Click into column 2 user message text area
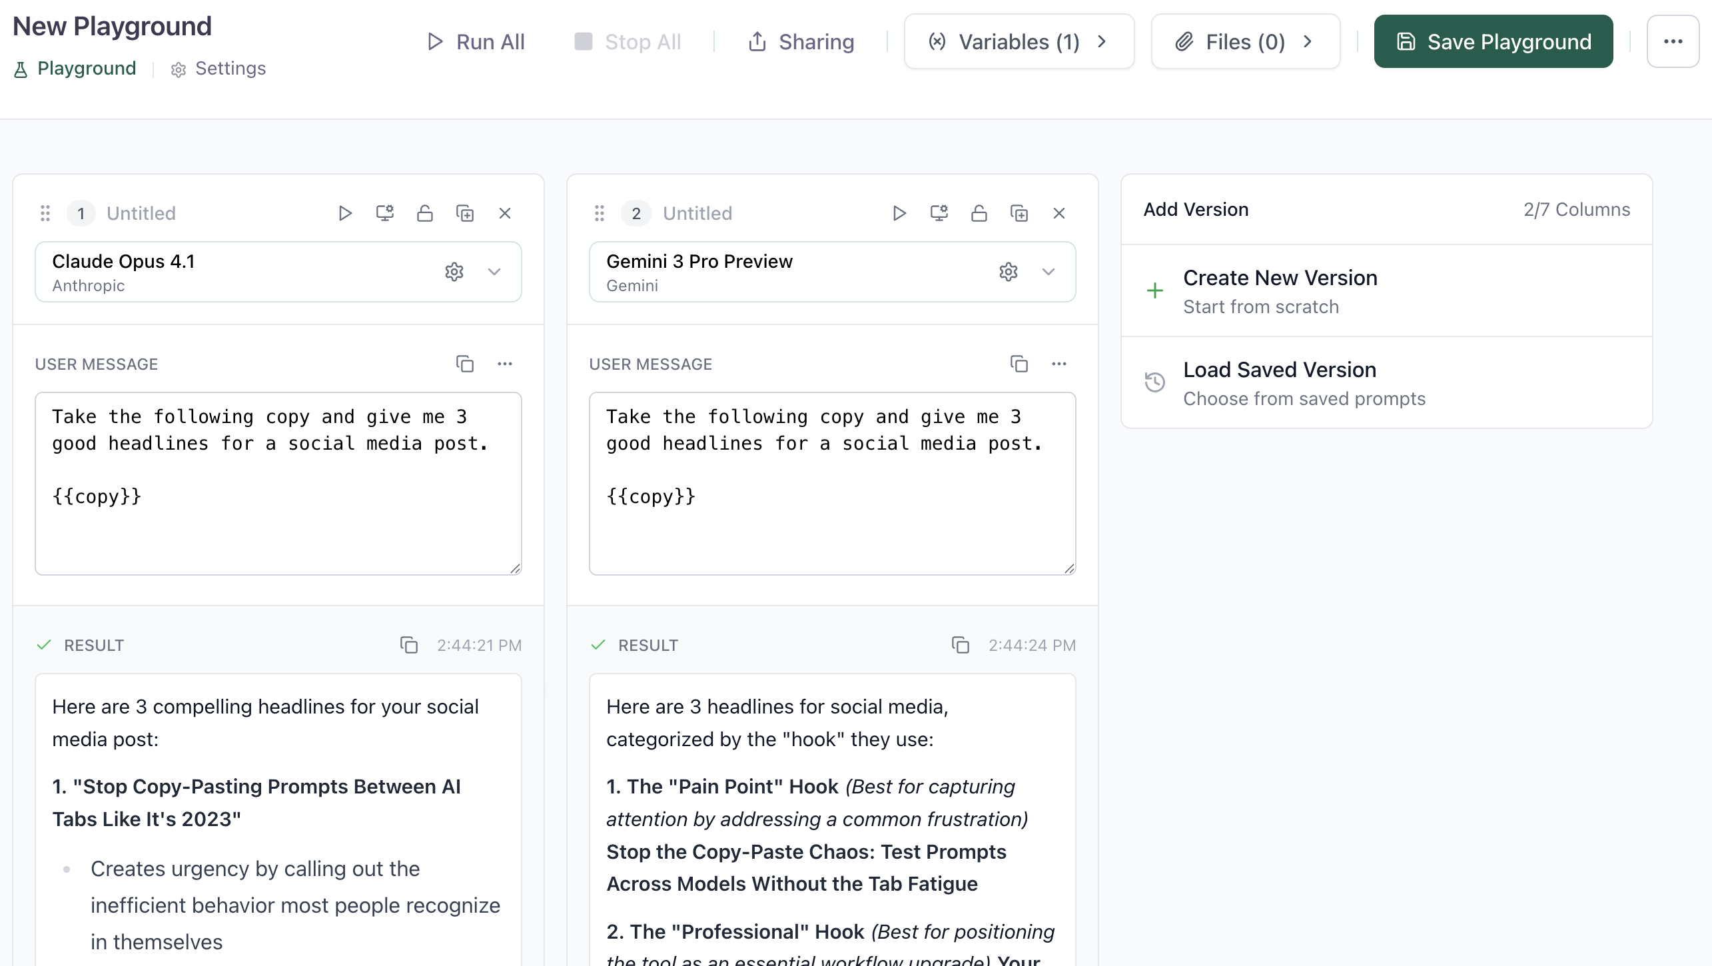This screenshot has width=1712, height=966. pyautogui.click(x=832, y=533)
